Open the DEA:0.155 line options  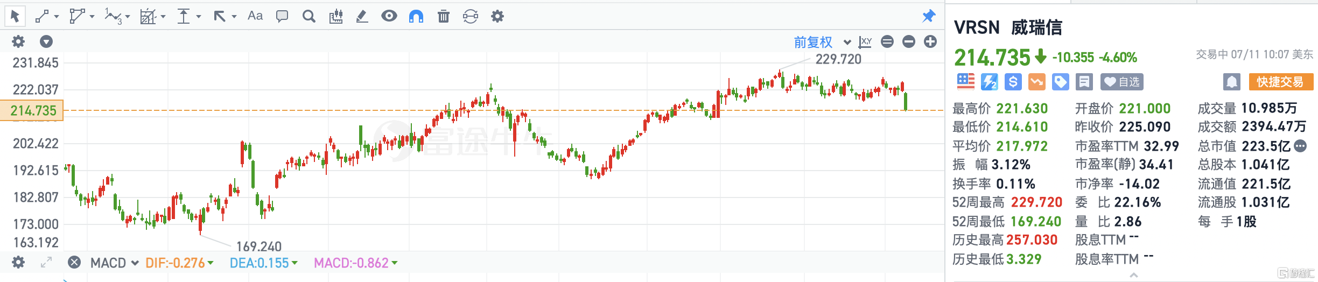coord(263,263)
